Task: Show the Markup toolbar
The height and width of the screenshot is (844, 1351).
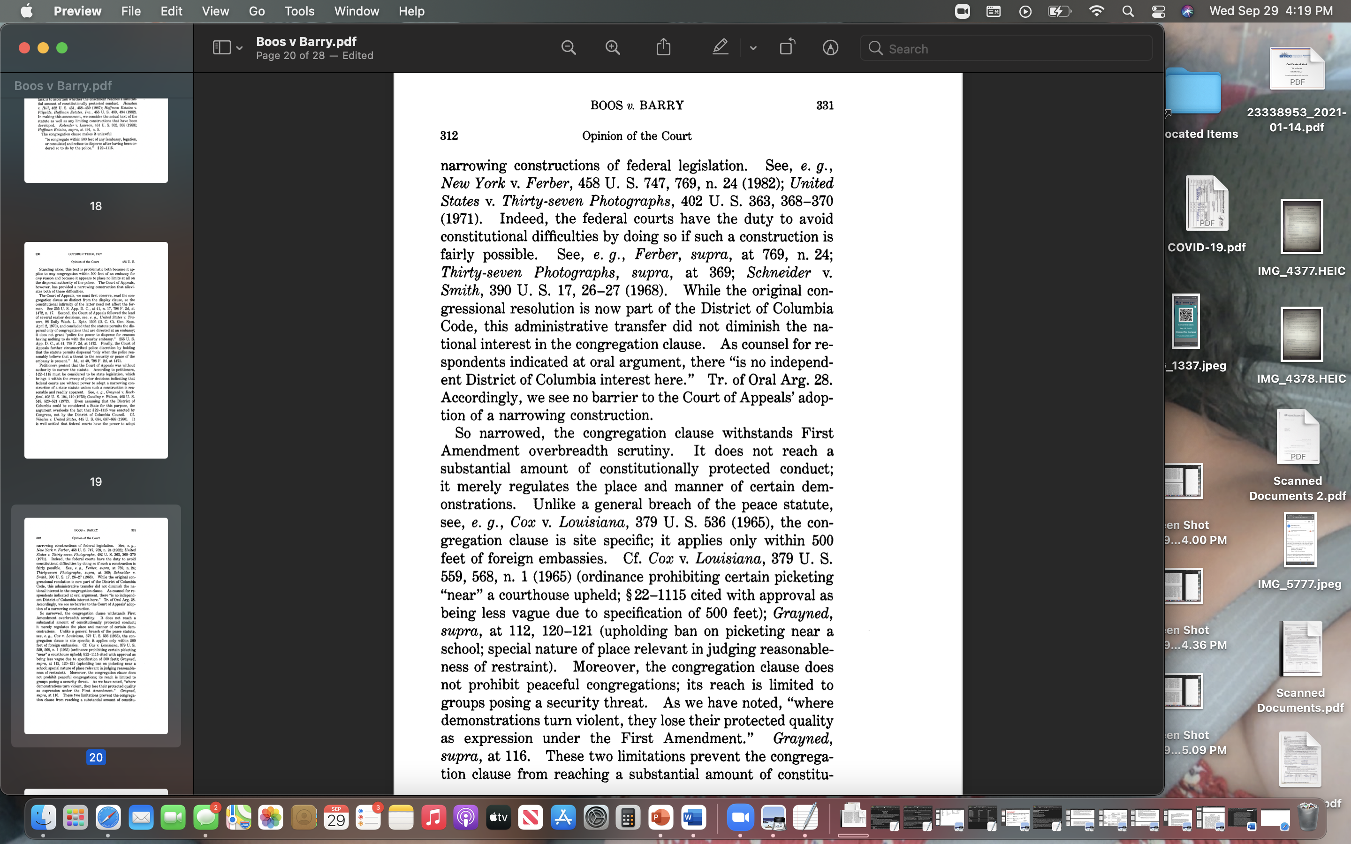Action: 830,48
